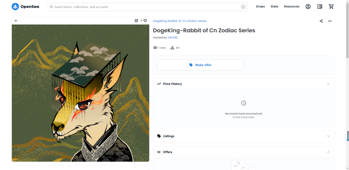Screen dimensions: 349x170
Task: Click the share icon
Action: coord(321,21)
